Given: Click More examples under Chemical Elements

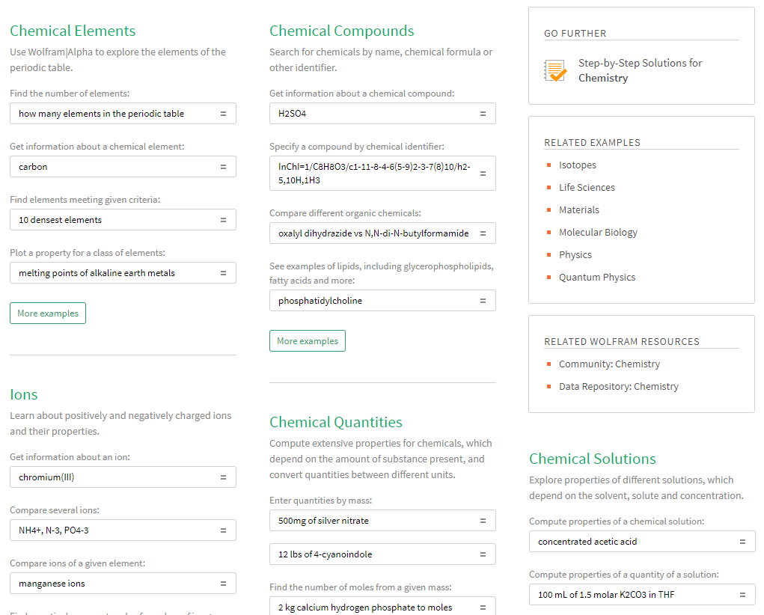Looking at the screenshot, I should (48, 313).
